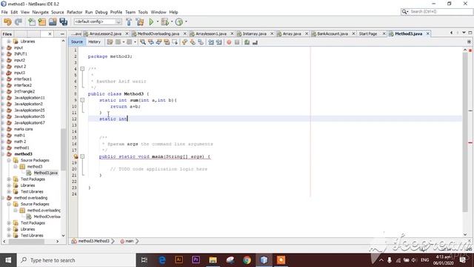Image resolution: width=474 pixels, height=267 pixels.
Task: Run the project with green play icon
Action: (x=151, y=22)
